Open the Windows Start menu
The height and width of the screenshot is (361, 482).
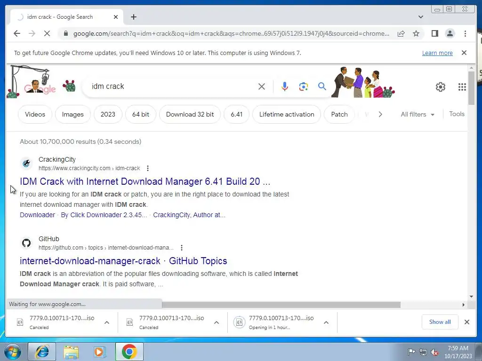coord(13,352)
